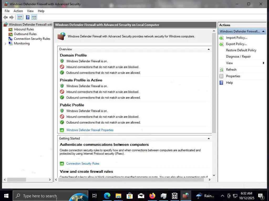Click the tree pane horizontal scrollbar thumb
Screen dimensions: 269x201
17,180
